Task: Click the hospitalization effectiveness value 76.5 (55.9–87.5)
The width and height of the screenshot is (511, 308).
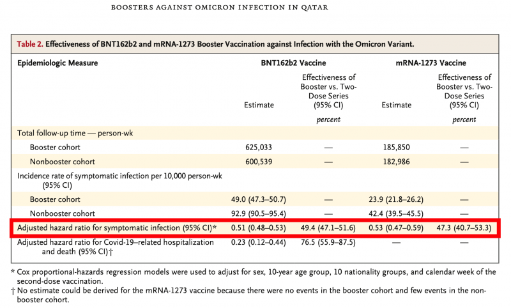Action: click(327, 242)
